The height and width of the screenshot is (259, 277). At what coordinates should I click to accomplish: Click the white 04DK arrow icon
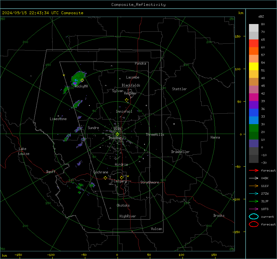254,178
